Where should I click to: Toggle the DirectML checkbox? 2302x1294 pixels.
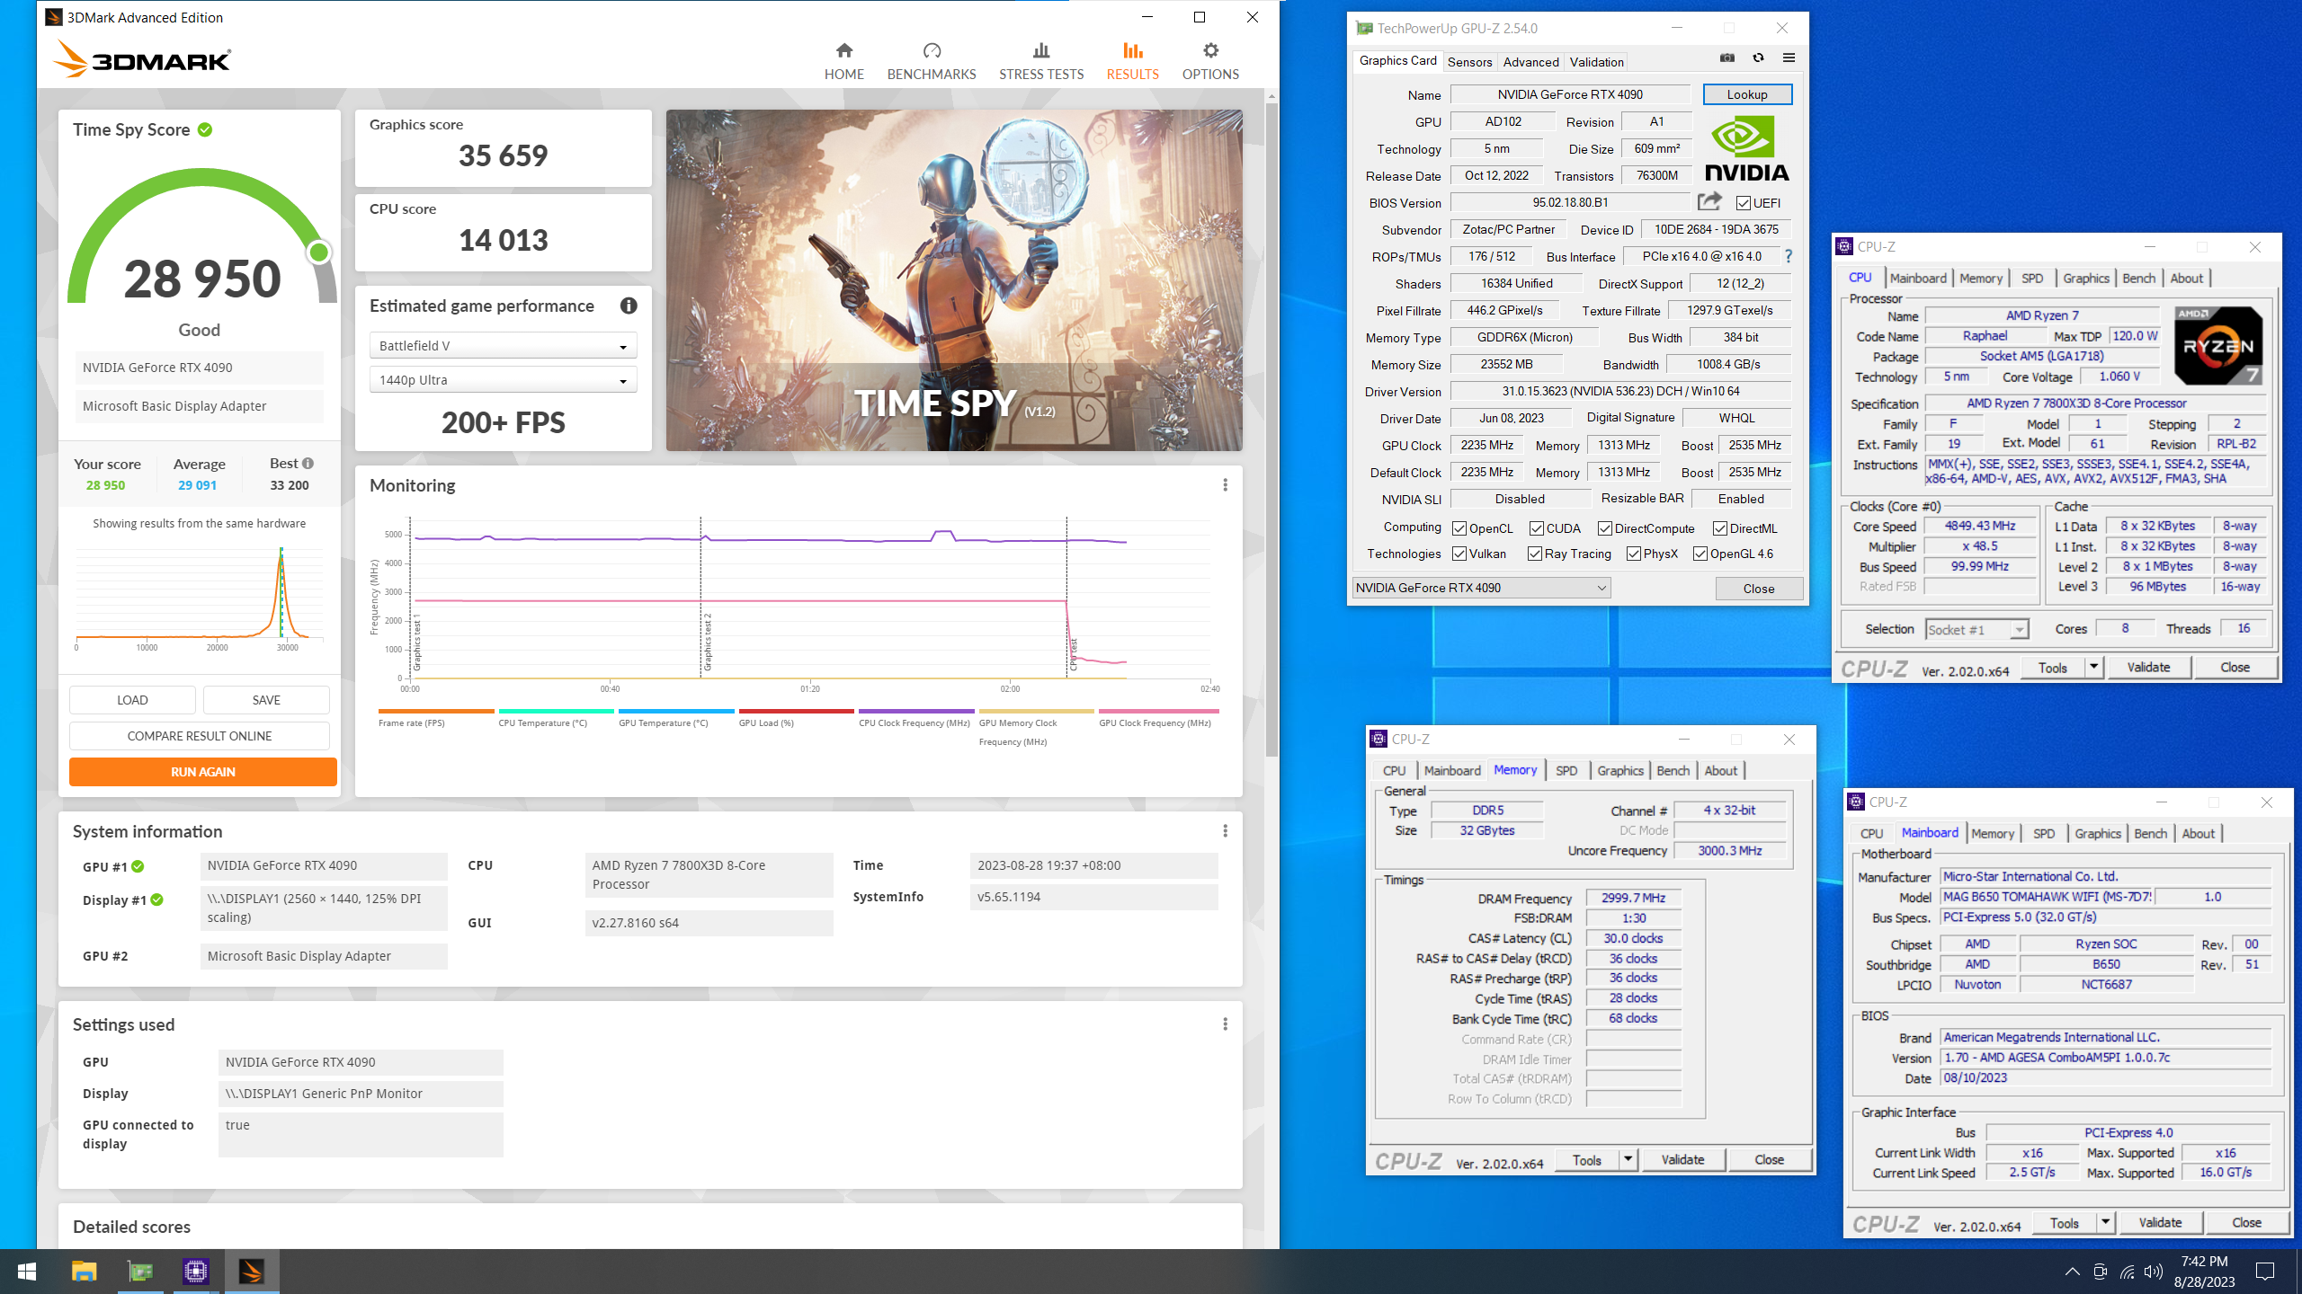coord(1720,528)
